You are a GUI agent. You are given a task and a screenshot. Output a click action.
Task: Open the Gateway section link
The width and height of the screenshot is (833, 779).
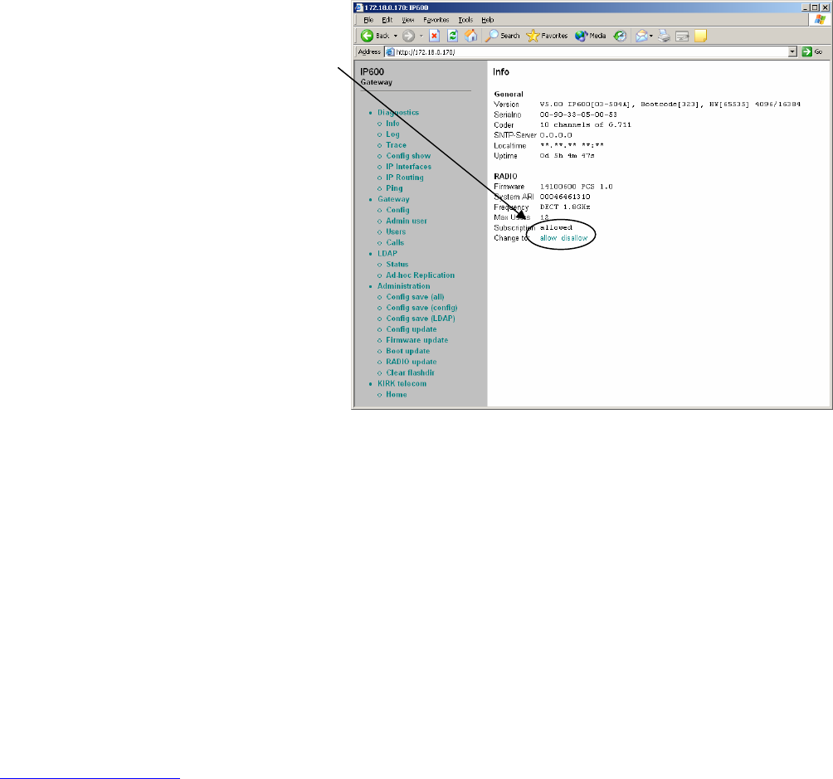pos(393,199)
